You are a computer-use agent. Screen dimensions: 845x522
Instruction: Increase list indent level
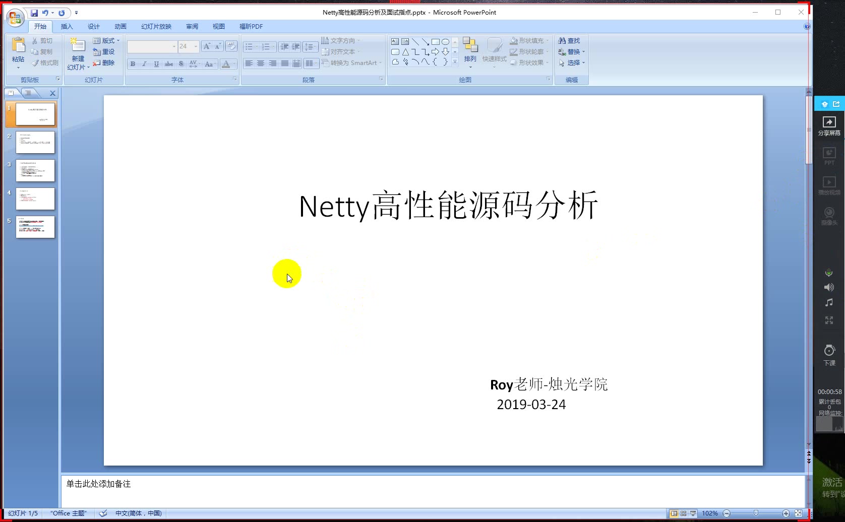(x=296, y=46)
